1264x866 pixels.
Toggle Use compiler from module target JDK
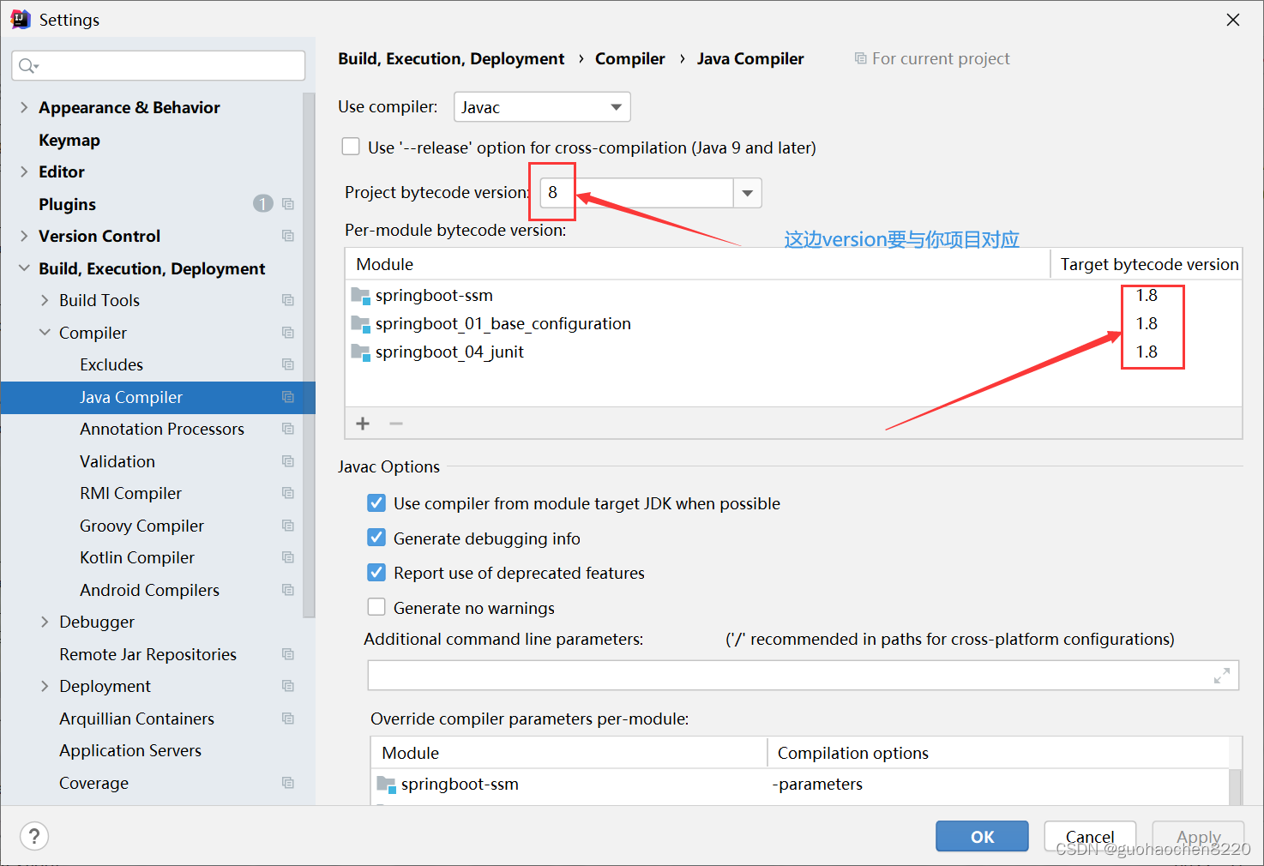(376, 502)
